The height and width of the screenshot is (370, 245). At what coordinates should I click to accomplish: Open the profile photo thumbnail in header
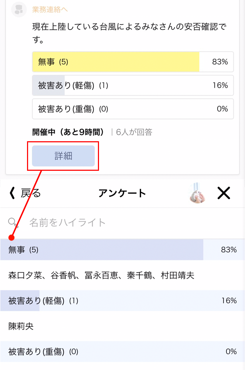pos(197,193)
